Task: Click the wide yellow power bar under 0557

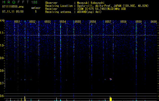Action: point(111,99)
